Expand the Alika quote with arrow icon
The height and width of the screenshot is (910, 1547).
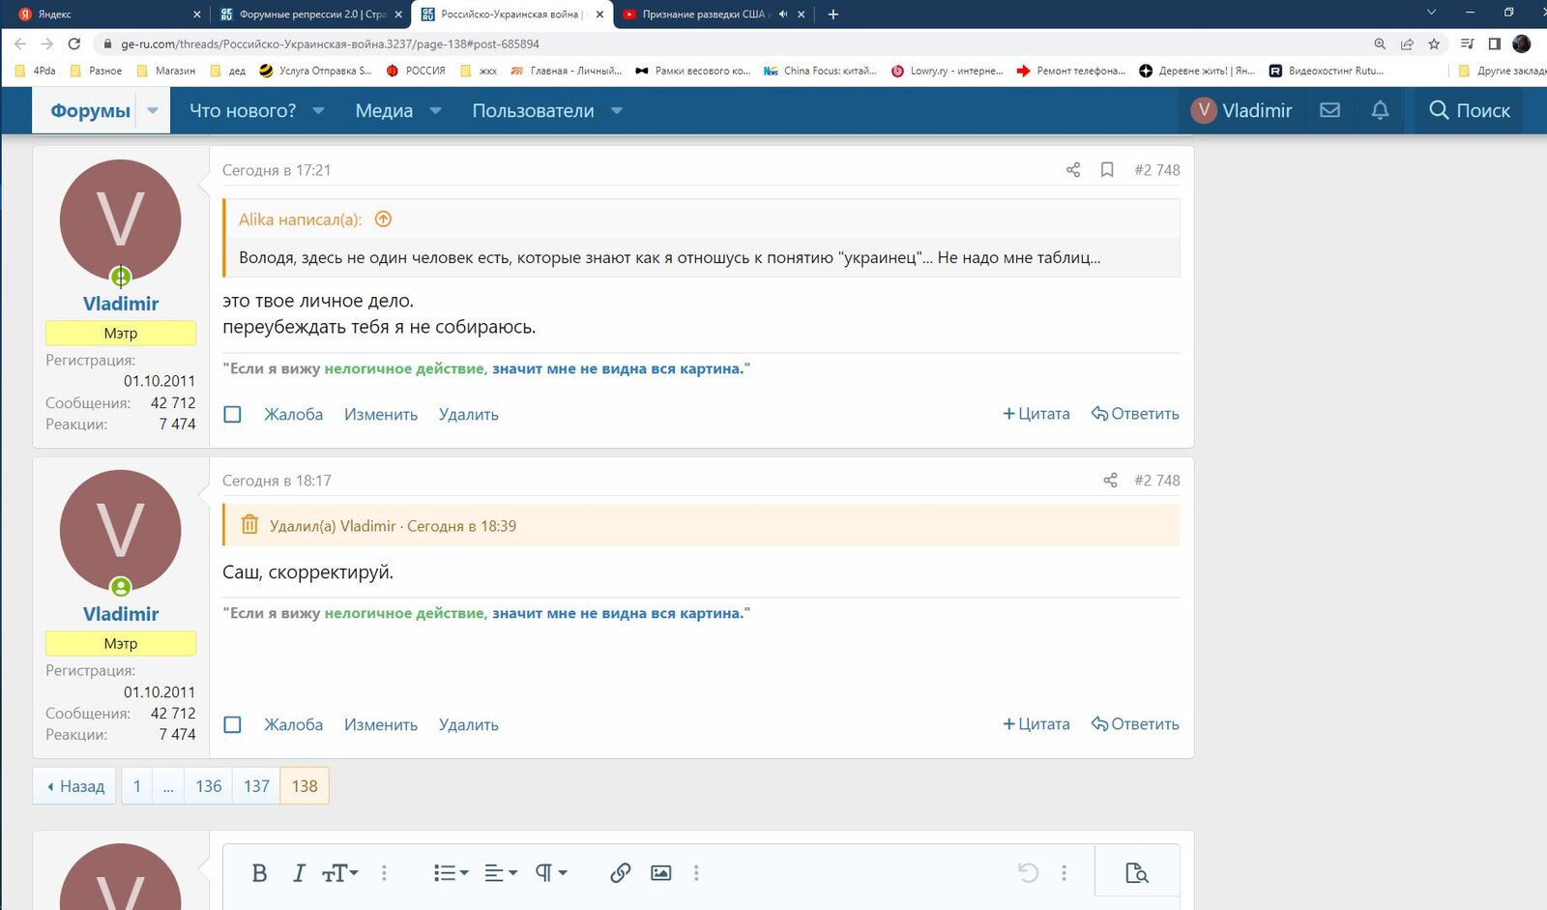point(383,220)
